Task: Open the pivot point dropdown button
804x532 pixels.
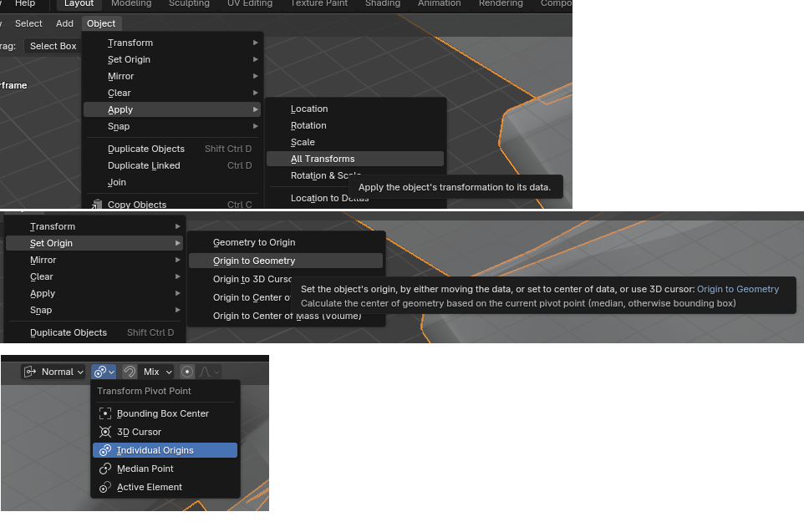Action: coord(104,372)
